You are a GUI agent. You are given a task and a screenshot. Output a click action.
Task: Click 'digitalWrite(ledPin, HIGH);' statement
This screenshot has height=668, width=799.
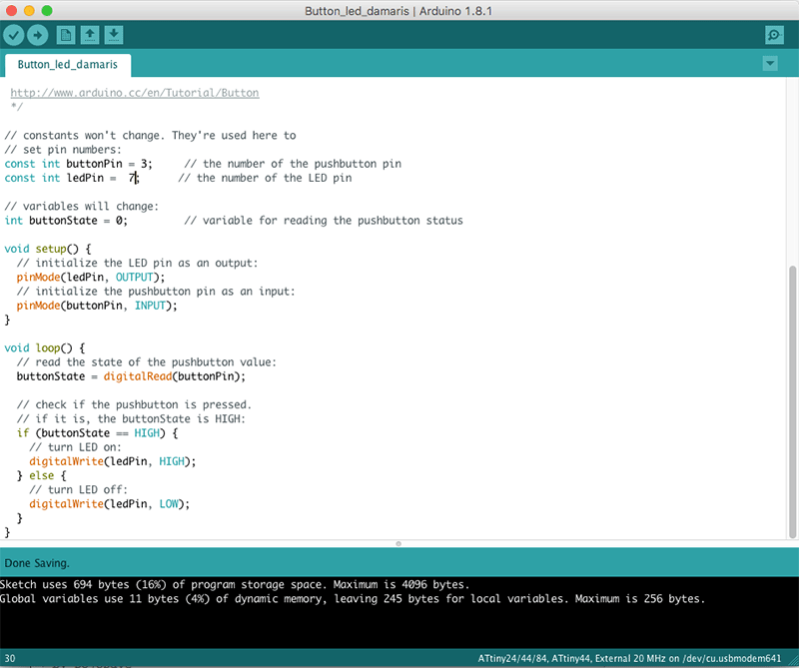(x=113, y=461)
